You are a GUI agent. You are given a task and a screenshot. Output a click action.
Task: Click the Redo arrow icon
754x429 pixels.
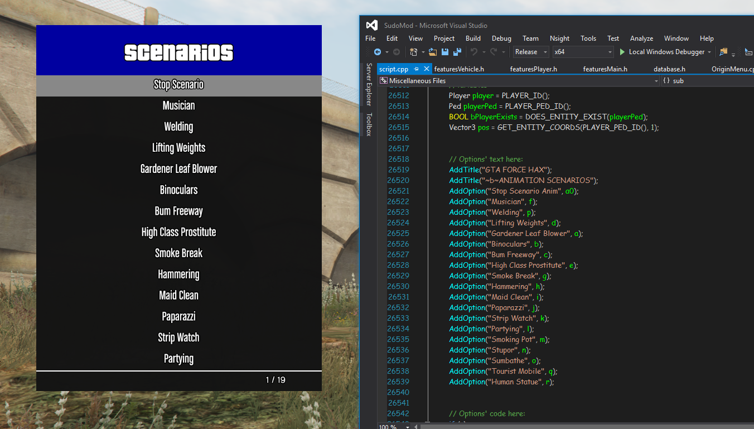click(494, 52)
